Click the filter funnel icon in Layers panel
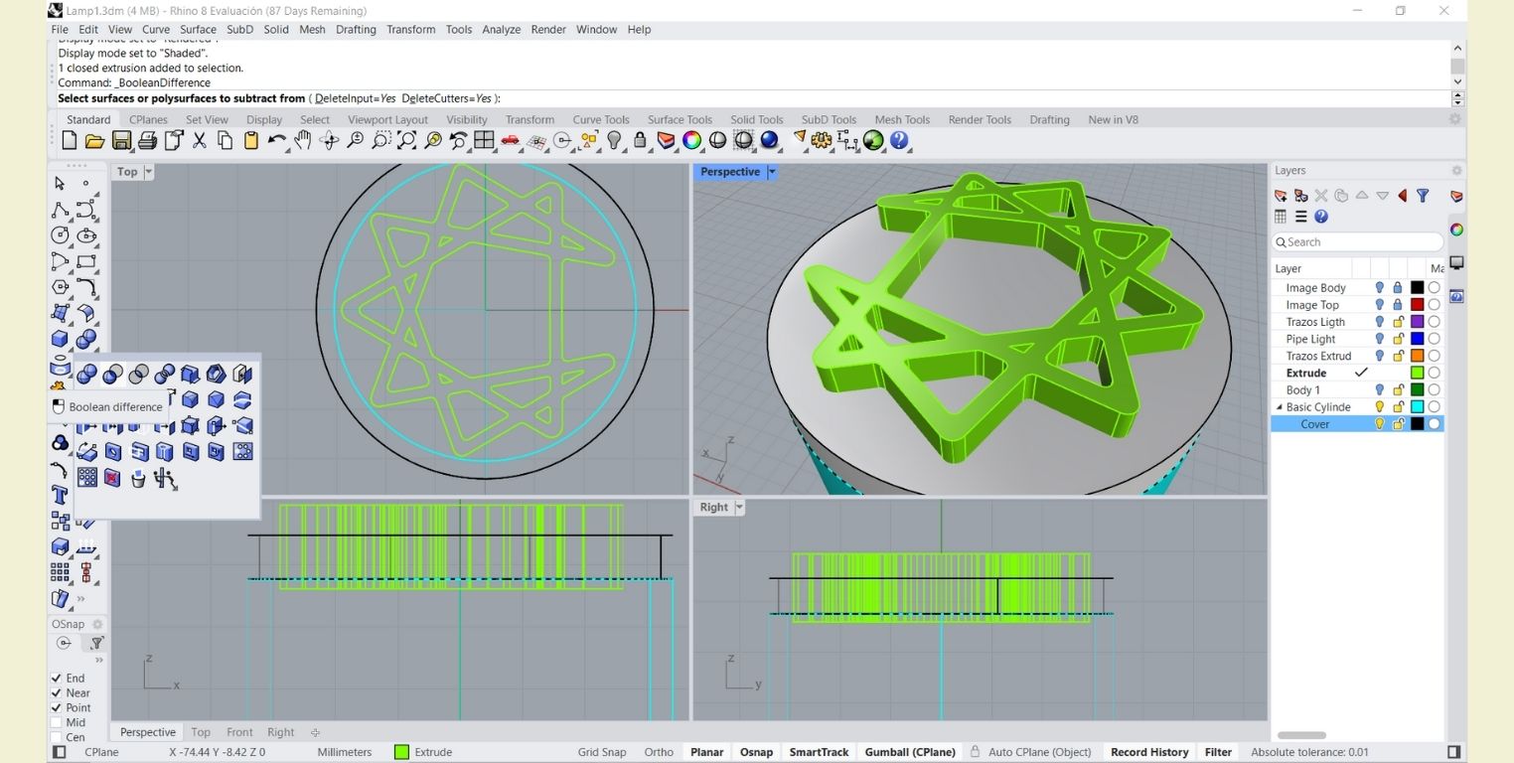The image size is (1514, 763). pyautogui.click(x=1423, y=196)
